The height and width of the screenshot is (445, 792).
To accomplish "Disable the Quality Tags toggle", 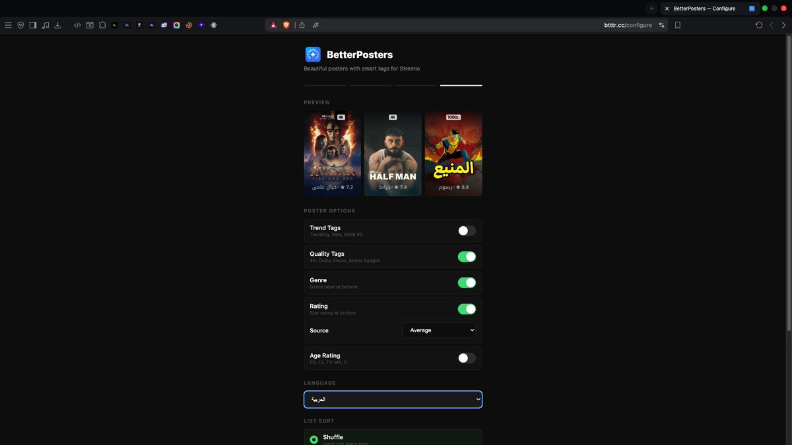I will coord(467,256).
